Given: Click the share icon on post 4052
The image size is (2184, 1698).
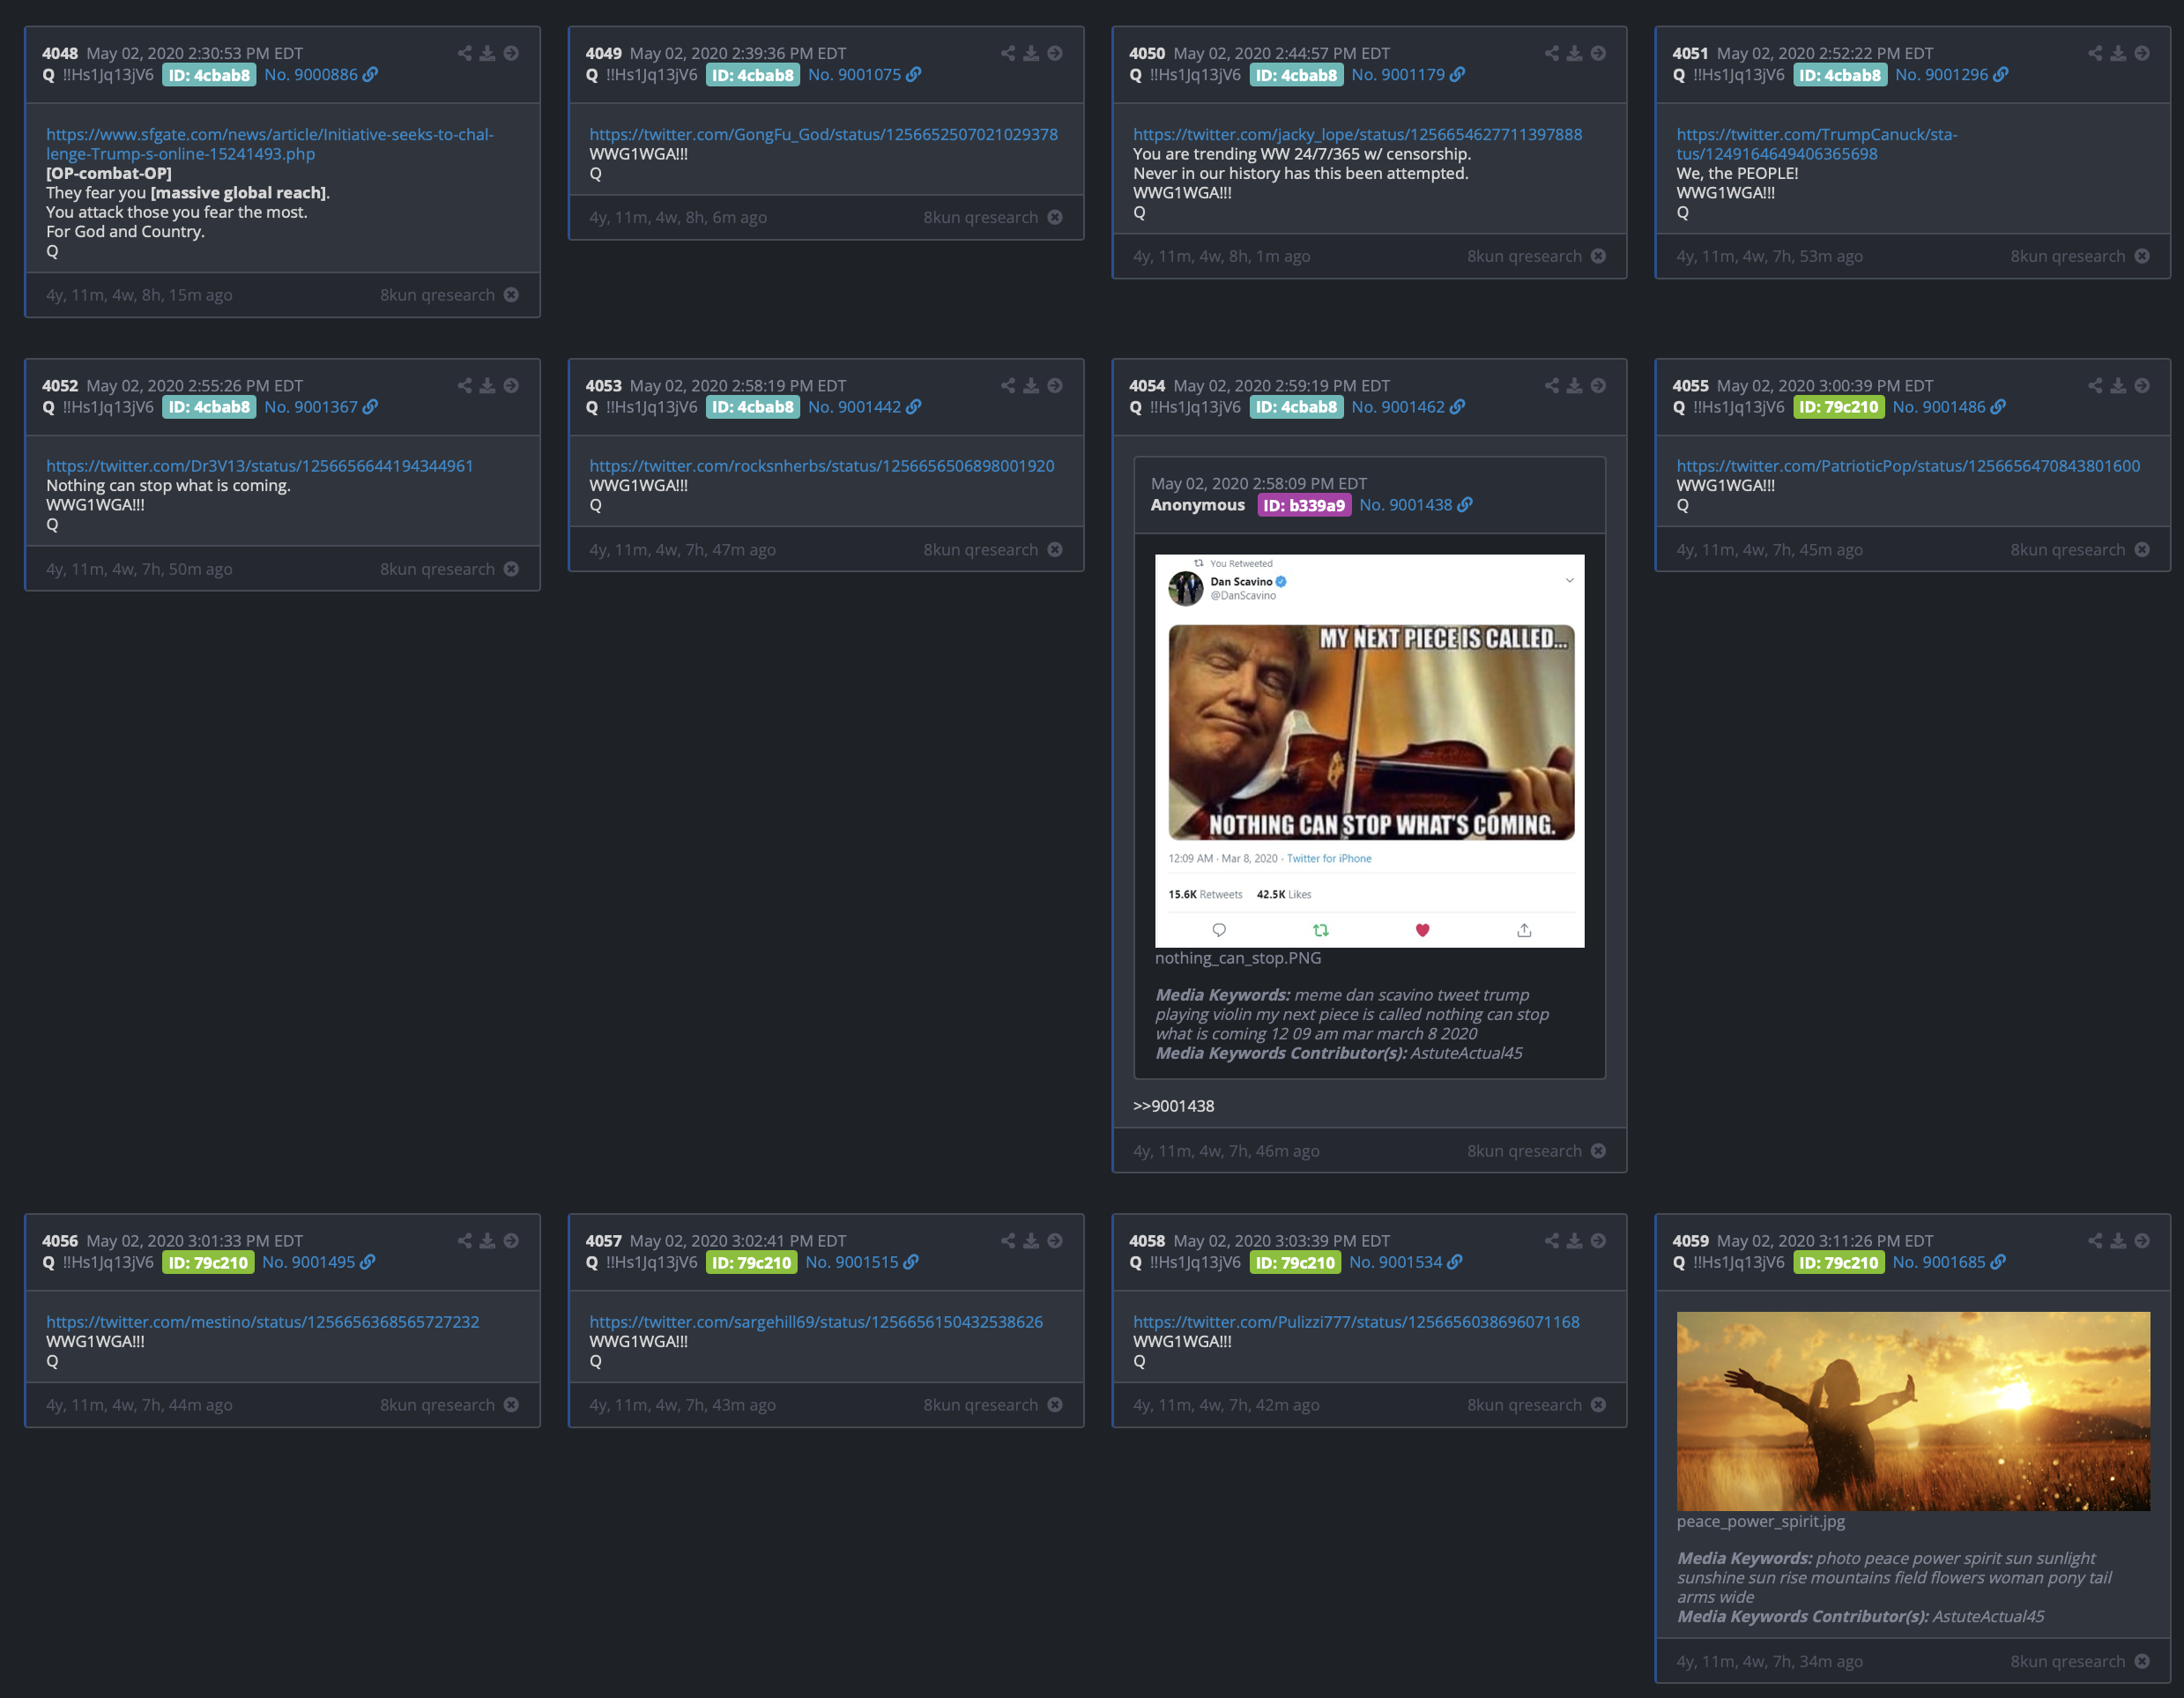Looking at the screenshot, I should click(464, 385).
